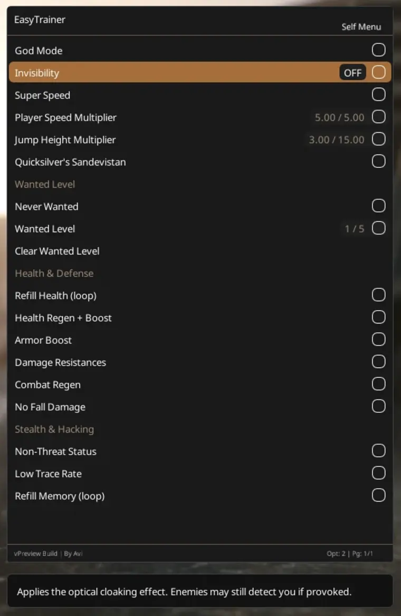Enable Super Speed

378,94
